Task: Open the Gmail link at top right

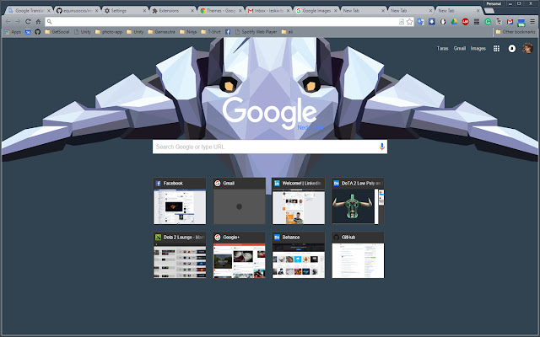Action: [459, 49]
